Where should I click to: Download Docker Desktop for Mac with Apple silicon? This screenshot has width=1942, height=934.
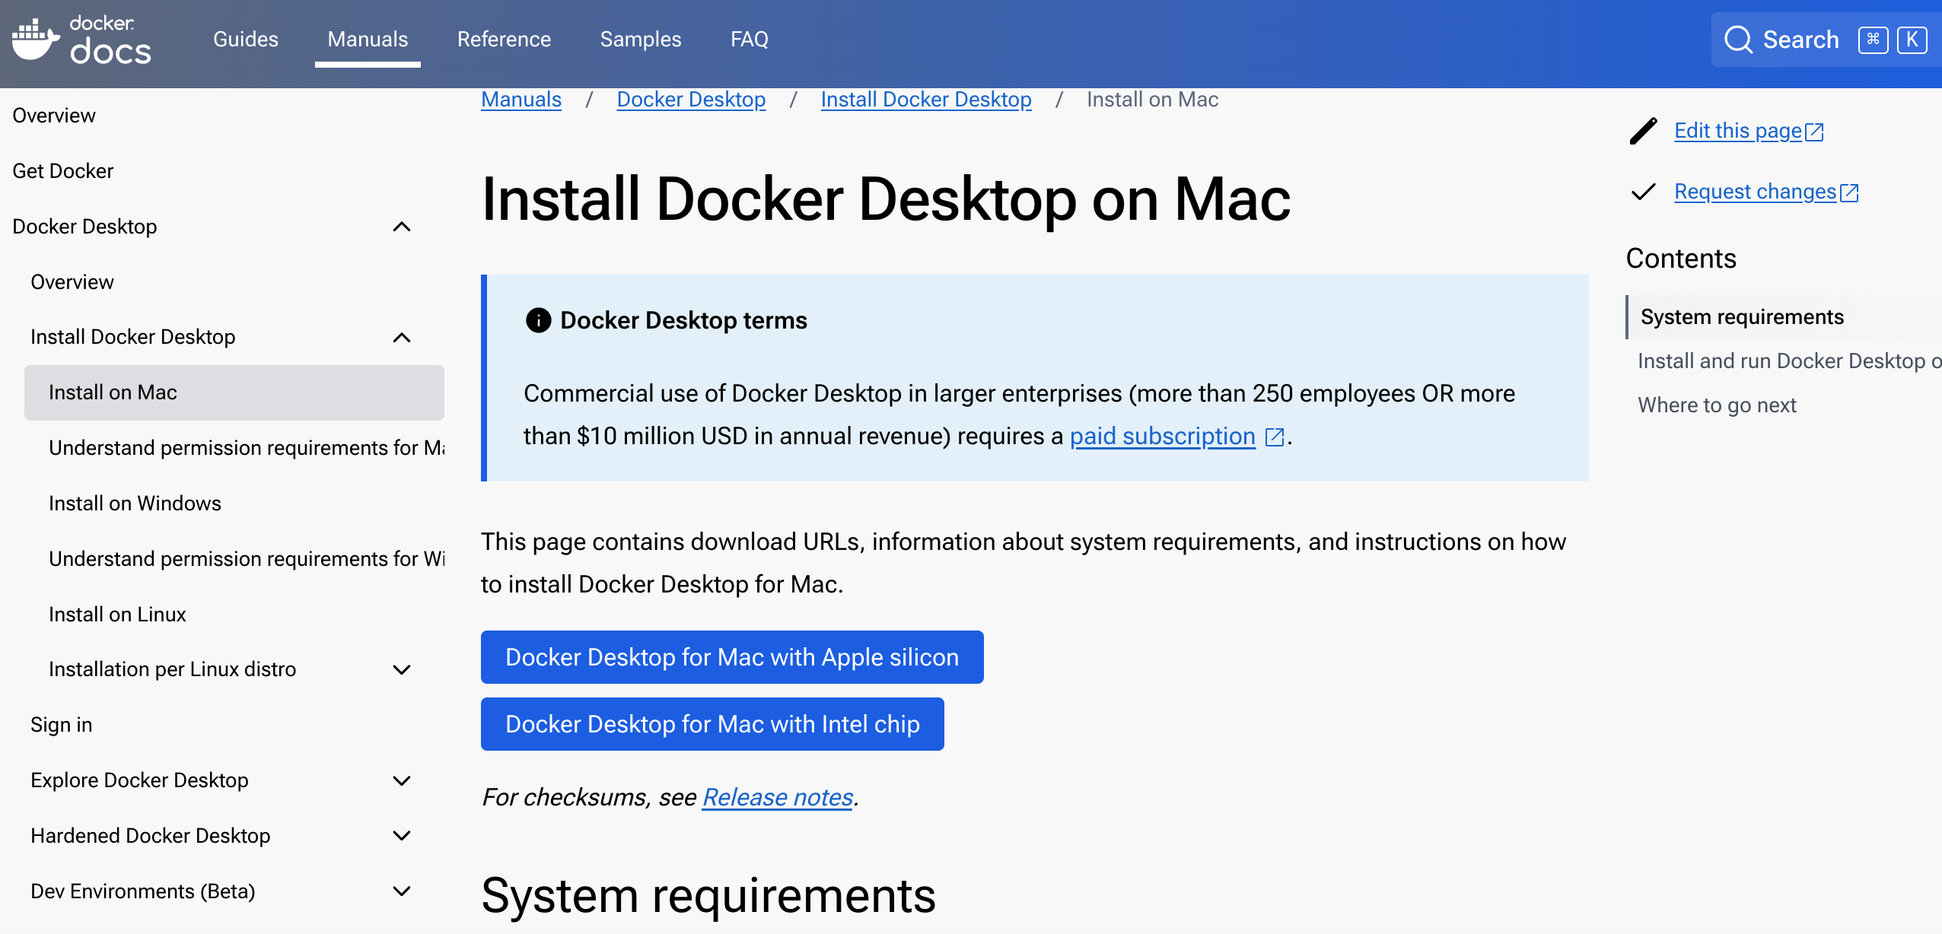tap(731, 657)
